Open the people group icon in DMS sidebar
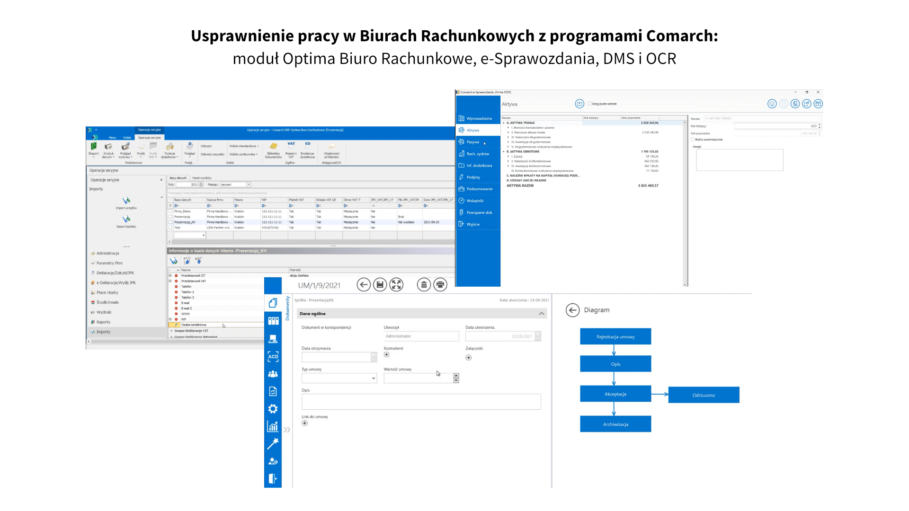909x511 pixels. click(273, 374)
